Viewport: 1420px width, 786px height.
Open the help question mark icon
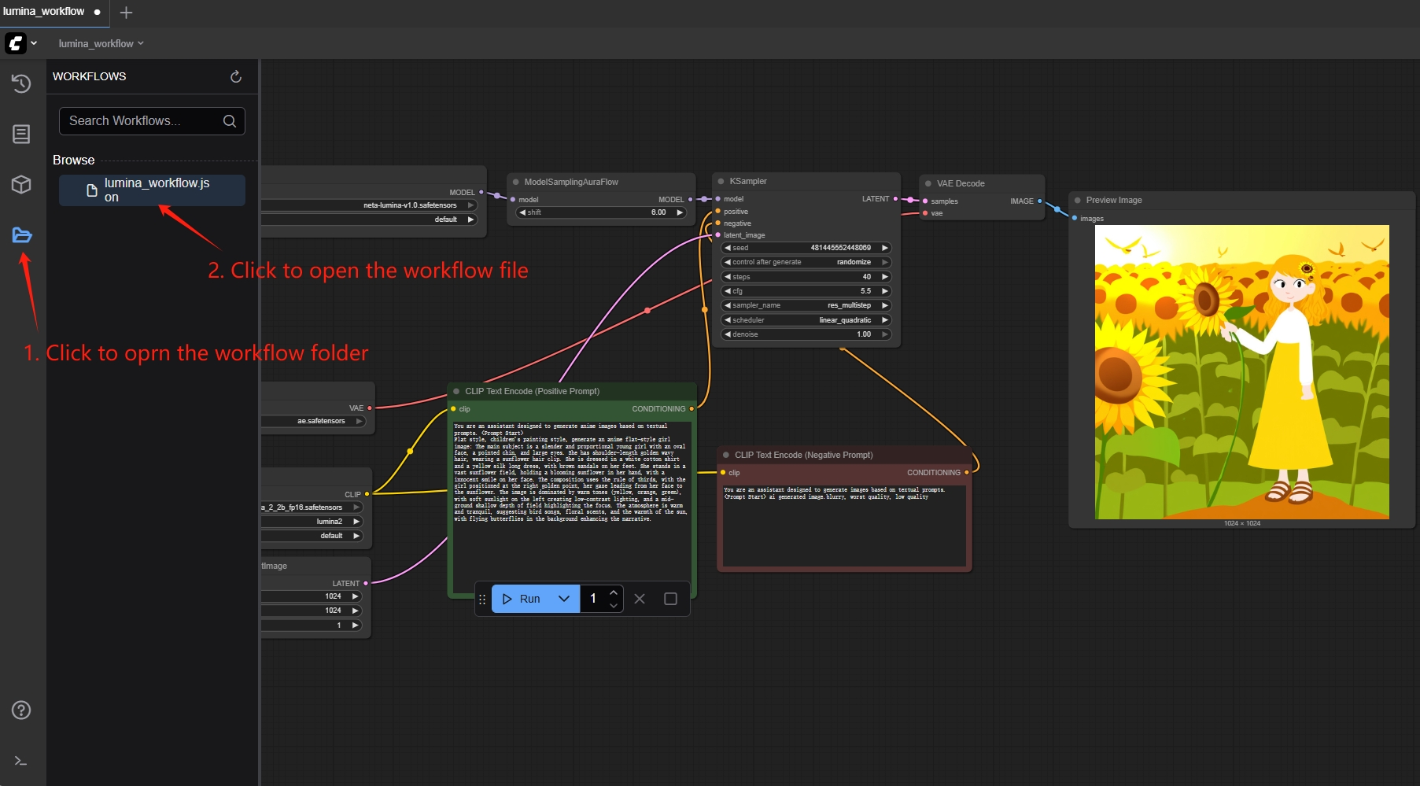pyautogui.click(x=21, y=710)
